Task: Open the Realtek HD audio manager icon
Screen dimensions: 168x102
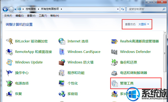Action: pos(114,41)
